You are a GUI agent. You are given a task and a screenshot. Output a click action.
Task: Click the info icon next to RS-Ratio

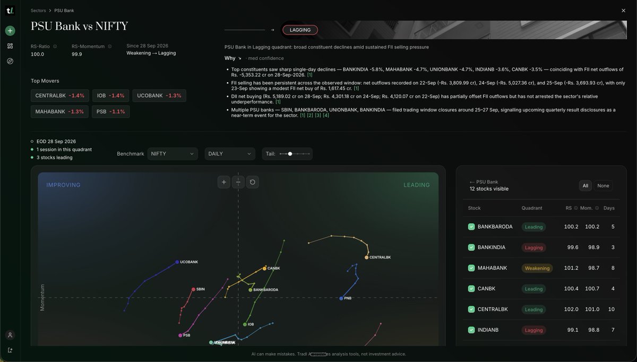click(55, 46)
